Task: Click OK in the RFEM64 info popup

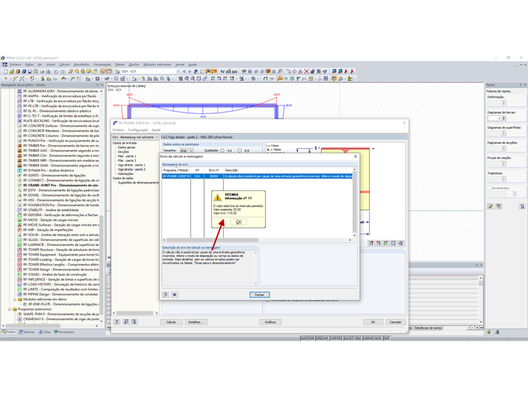Action: [238, 222]
